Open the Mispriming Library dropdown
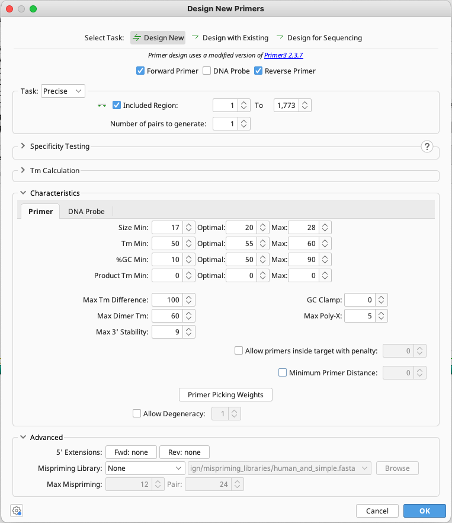This screenshot has height=523, width=452. pyautogui.click(x=145, y=468)
